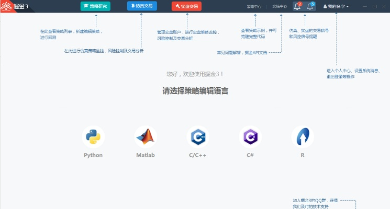Click the "Python" text label
The height and width of the screenshot is (209, 390).
coord(93,155)
